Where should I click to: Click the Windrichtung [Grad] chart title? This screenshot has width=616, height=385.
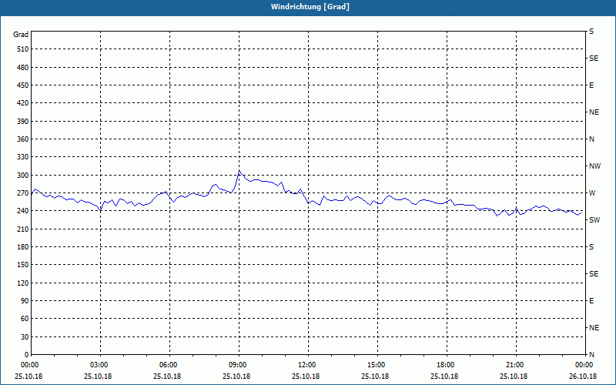point(310,7)
